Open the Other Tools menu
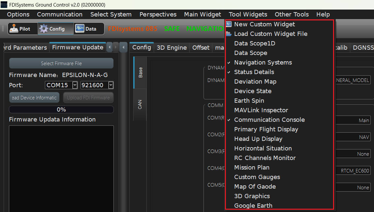Screen dimensions: 374x212 coord(292,14)
